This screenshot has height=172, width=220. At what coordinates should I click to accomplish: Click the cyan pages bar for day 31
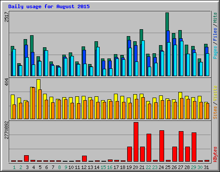click(x=208, y=64)
